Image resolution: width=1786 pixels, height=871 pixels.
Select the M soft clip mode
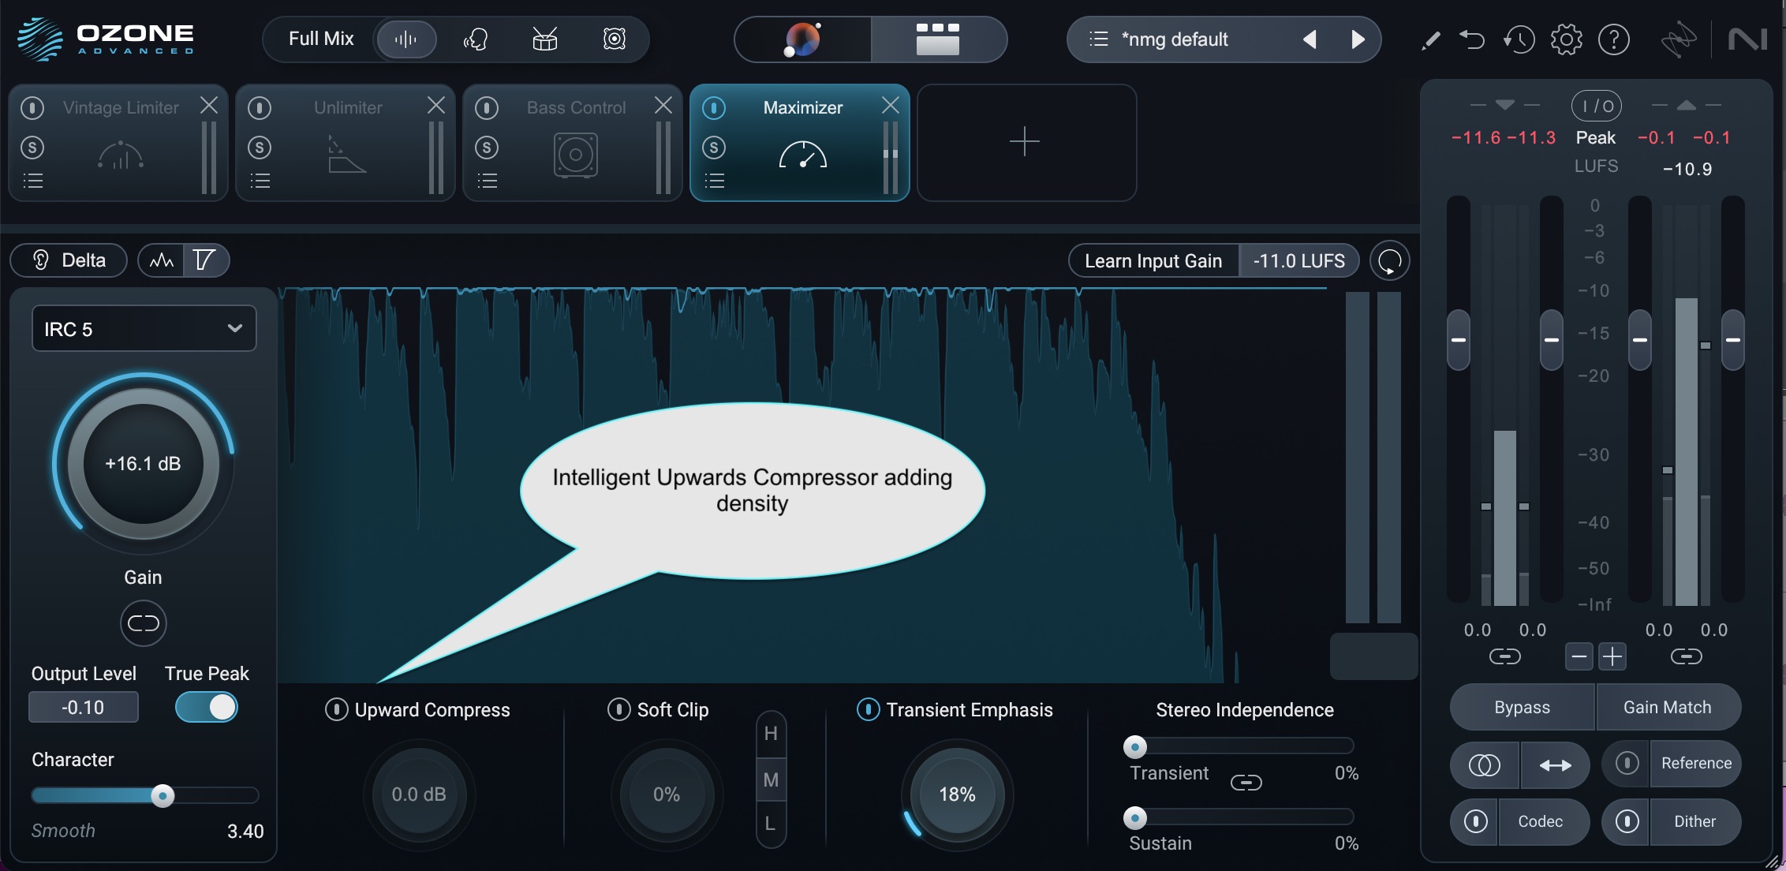pos(771,780)
